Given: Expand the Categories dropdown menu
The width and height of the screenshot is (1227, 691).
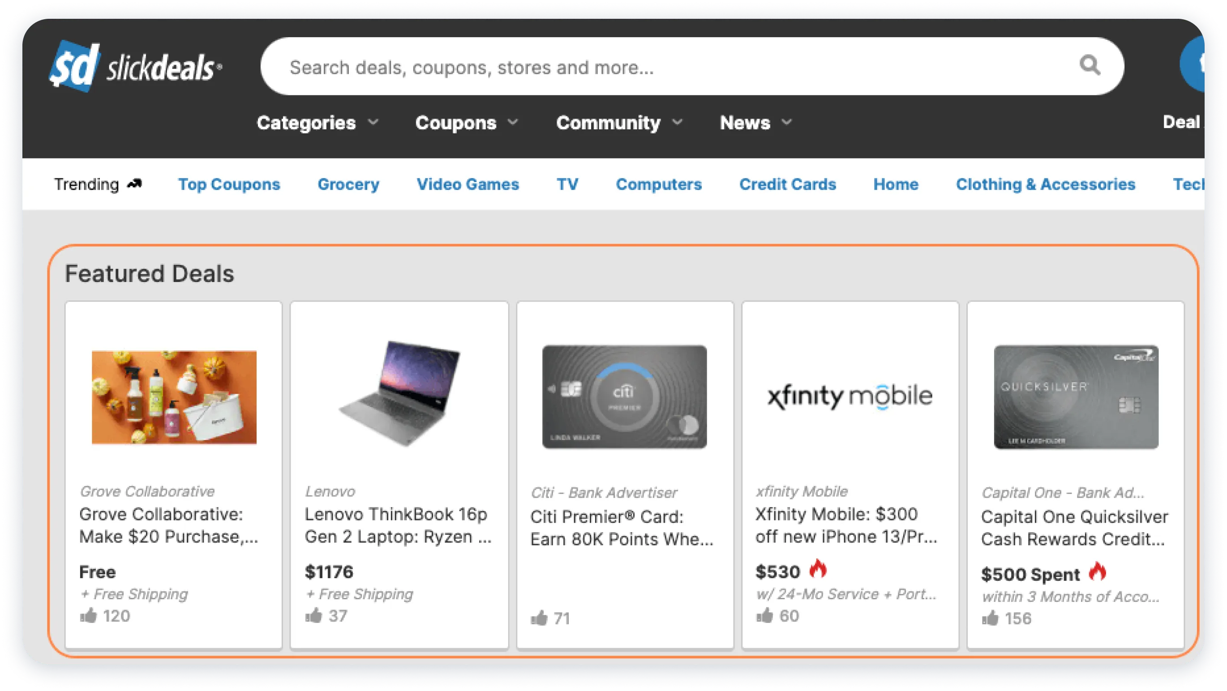Looking at the screenshot, I should 317,123.
